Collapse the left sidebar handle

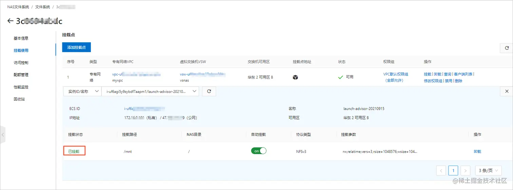point(3,134)
